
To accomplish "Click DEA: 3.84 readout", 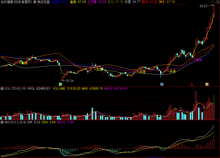I will point(49,122).
